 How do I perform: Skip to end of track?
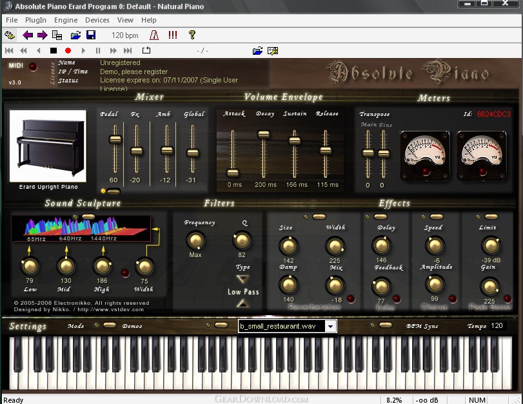tap(128, 51)
